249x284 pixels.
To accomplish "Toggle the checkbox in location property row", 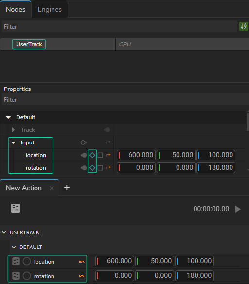I will [x=100, y=155].
